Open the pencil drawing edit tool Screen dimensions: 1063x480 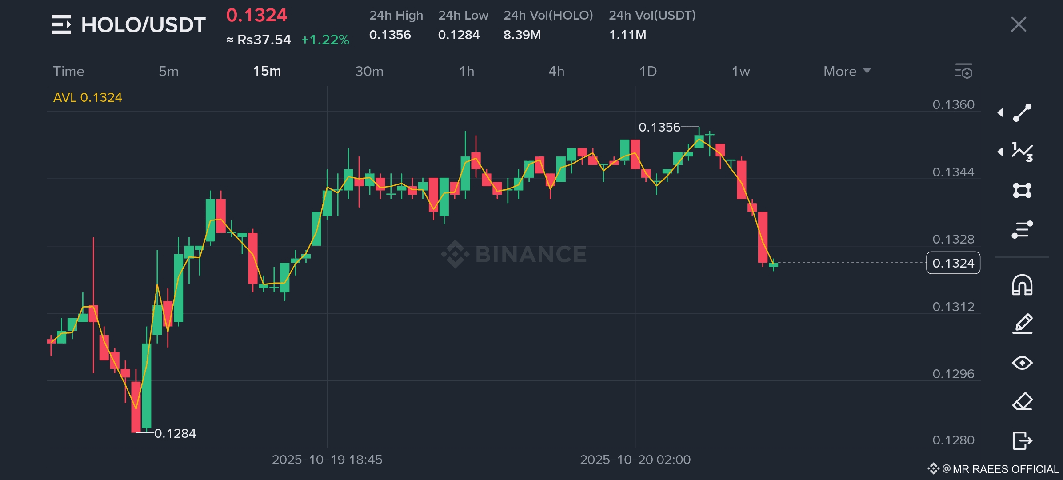[1022, 324]
